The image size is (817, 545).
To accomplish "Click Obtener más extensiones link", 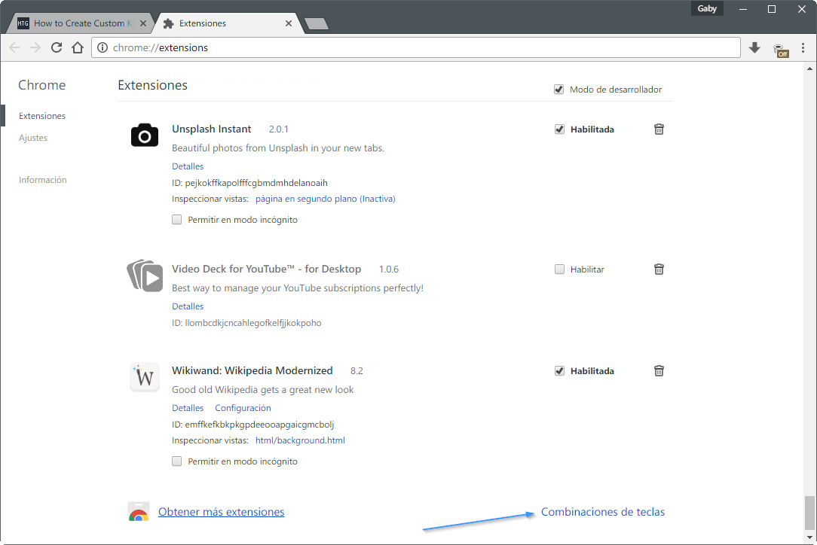I will [x=221, y=512].
